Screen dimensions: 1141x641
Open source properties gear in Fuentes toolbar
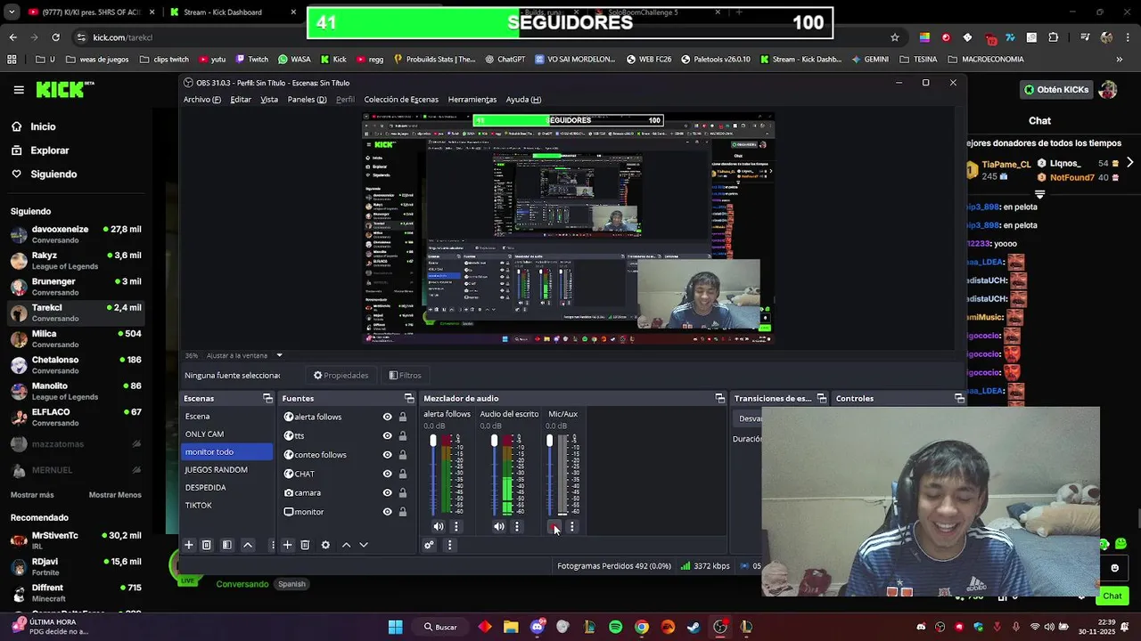click(x=325, y=545)
